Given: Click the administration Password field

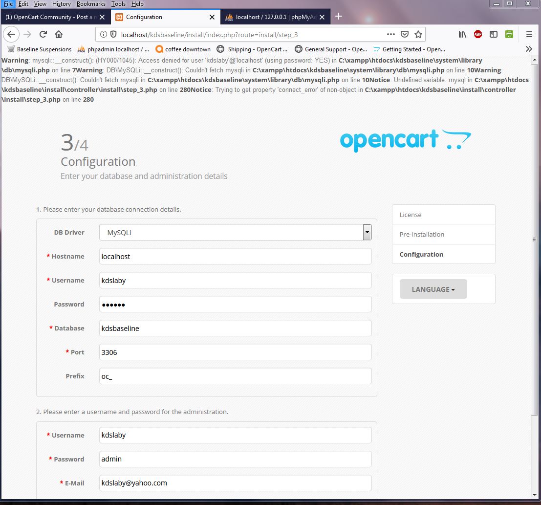Looking at the screenshot, I should [x=235, y=459].
